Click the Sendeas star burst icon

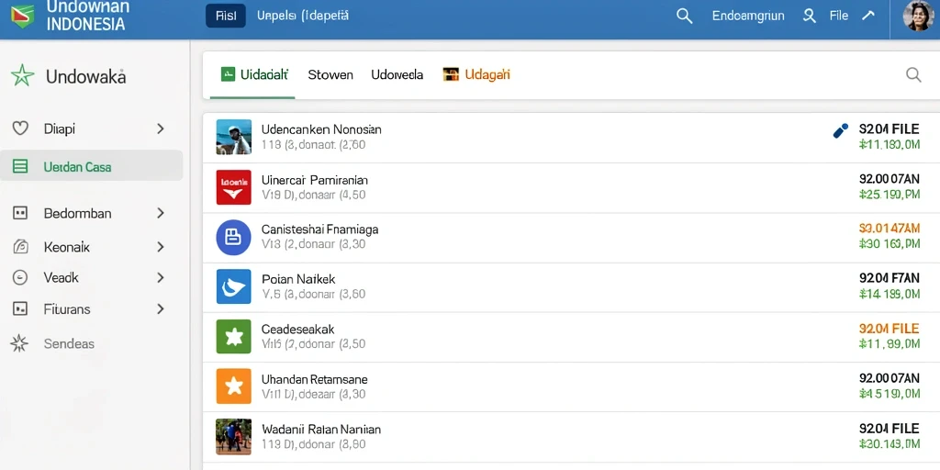(20, 343)
